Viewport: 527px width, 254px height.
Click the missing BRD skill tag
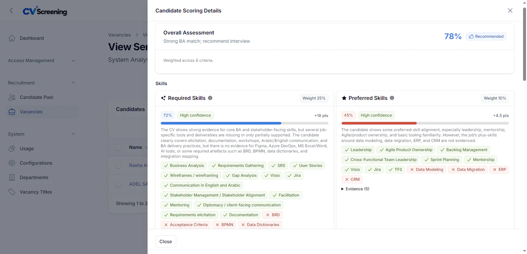(x=273, y=215)
